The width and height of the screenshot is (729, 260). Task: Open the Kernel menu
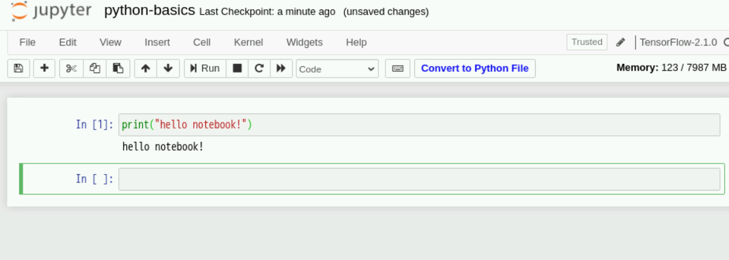point(248,42)
